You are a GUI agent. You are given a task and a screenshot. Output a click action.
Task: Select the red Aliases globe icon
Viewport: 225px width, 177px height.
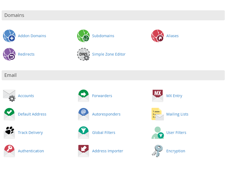157,36
